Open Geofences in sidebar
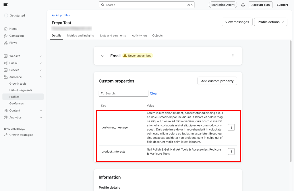 (16, 103)
